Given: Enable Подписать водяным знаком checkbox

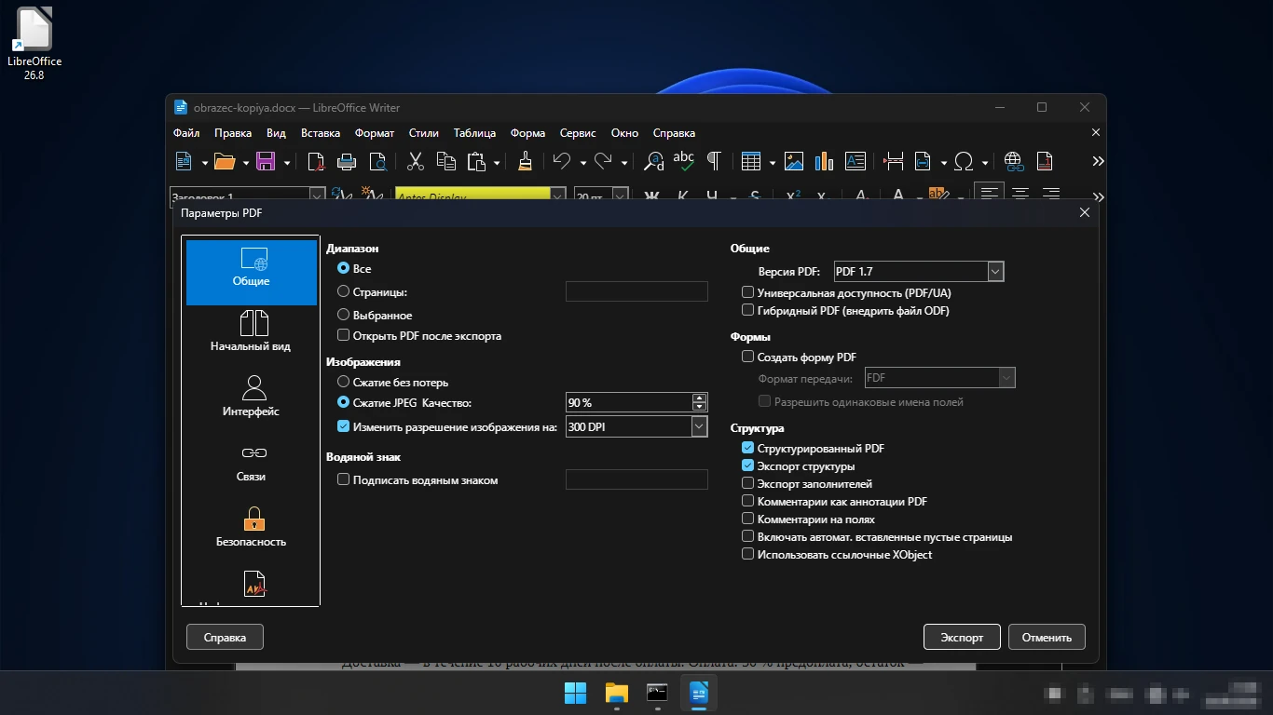Looking at the screenshot, I should click(343, 479).
